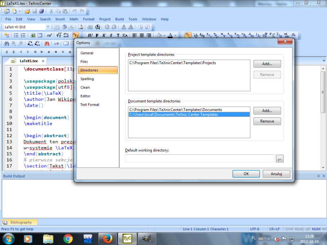
Task: Click the align left icon
Action: click(135, 35)
